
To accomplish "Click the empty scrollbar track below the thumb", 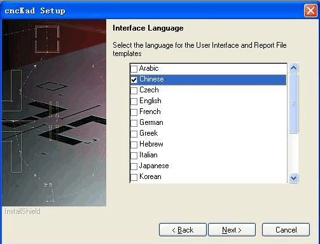I will pos(294,153).
